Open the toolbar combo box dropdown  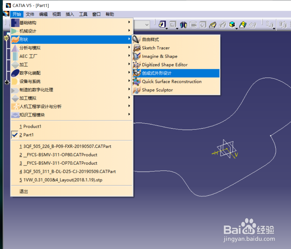[x=147, y=24]
